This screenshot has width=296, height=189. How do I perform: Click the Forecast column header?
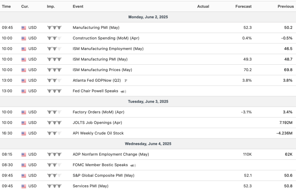243,6
